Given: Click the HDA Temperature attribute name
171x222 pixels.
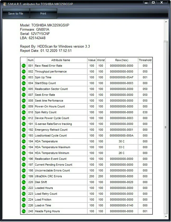Looking at the screenshot, I should coord(46,141).
